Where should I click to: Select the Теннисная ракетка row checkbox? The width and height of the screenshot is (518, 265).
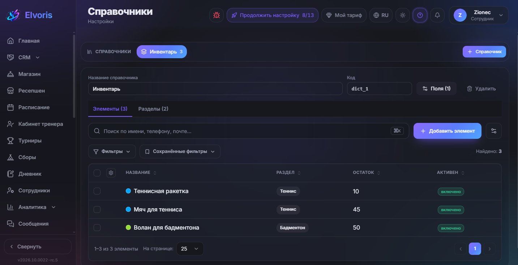97,191
